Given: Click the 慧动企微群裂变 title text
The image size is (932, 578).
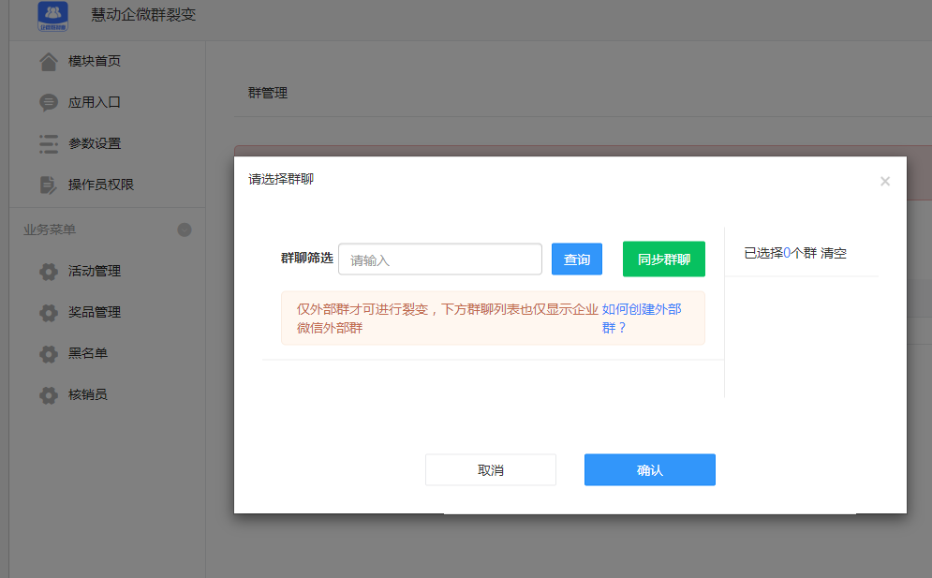Looking at the screenshot, I should pos(142,15).
